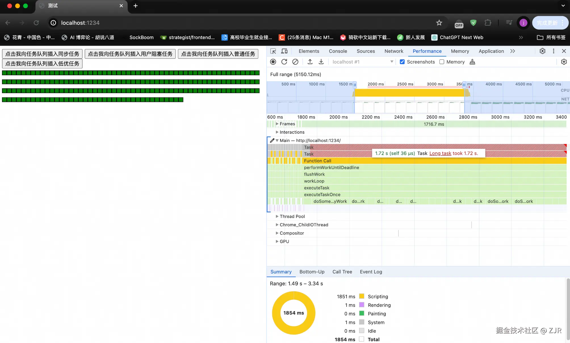Click the save profile download icon
Screen dimensions: 570x343
[321, 62]
